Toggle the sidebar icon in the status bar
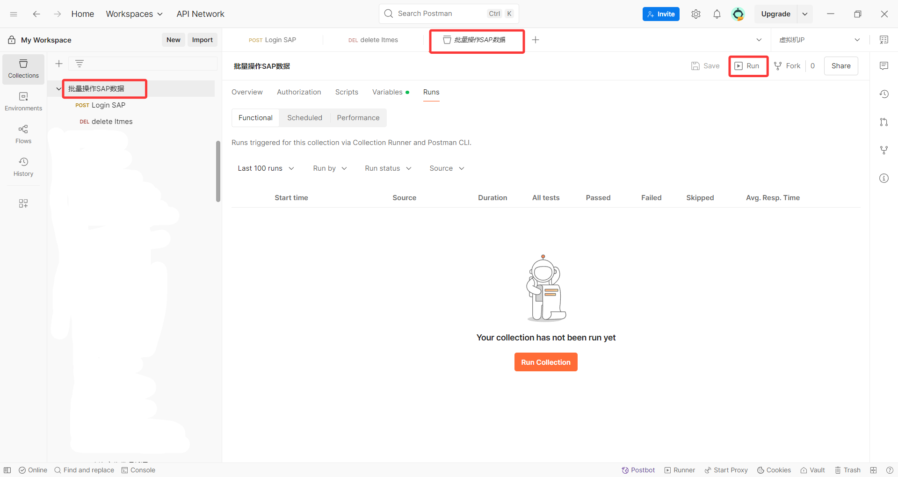This screenshot has height=477, width=898. [x=7, y=470]
